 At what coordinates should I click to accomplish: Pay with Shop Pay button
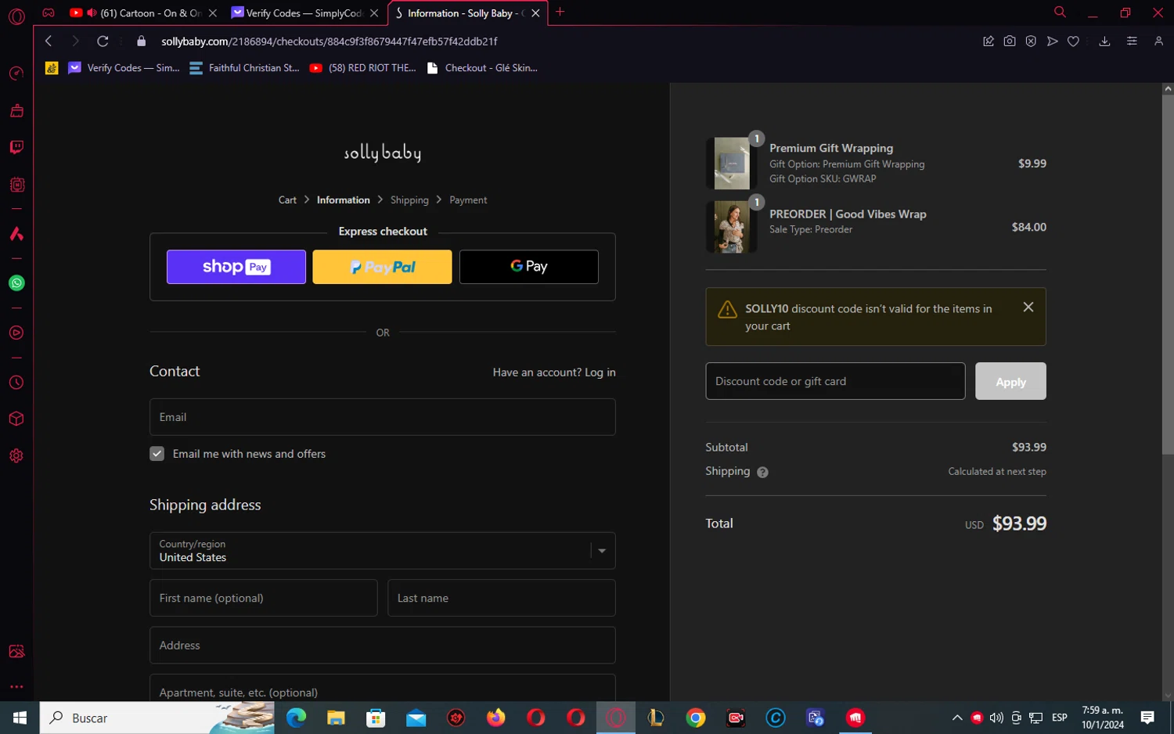click(x=236, y=267)
